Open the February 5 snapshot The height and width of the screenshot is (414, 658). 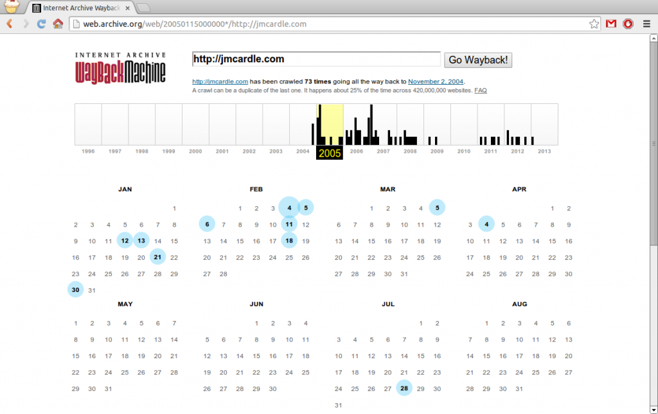[x=306, y=207]
